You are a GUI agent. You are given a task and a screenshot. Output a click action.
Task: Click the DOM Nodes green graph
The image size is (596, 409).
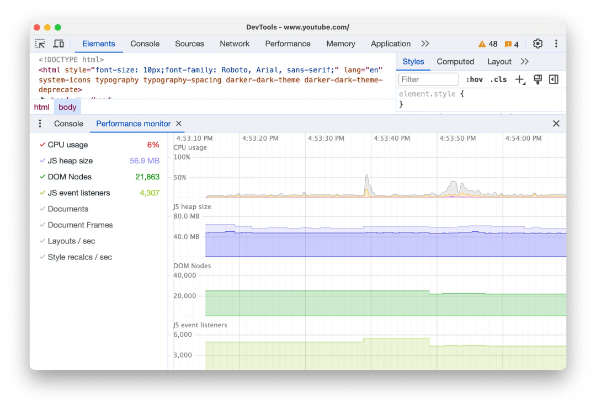(386, 304)
